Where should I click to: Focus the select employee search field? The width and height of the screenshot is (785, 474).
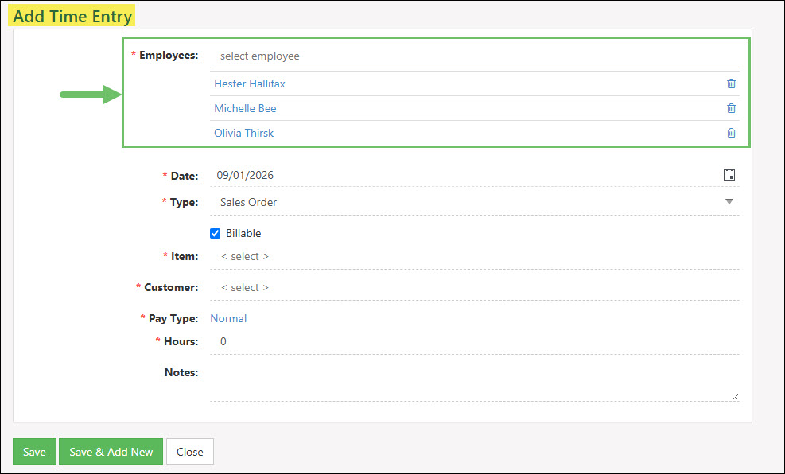click(474, 56)
